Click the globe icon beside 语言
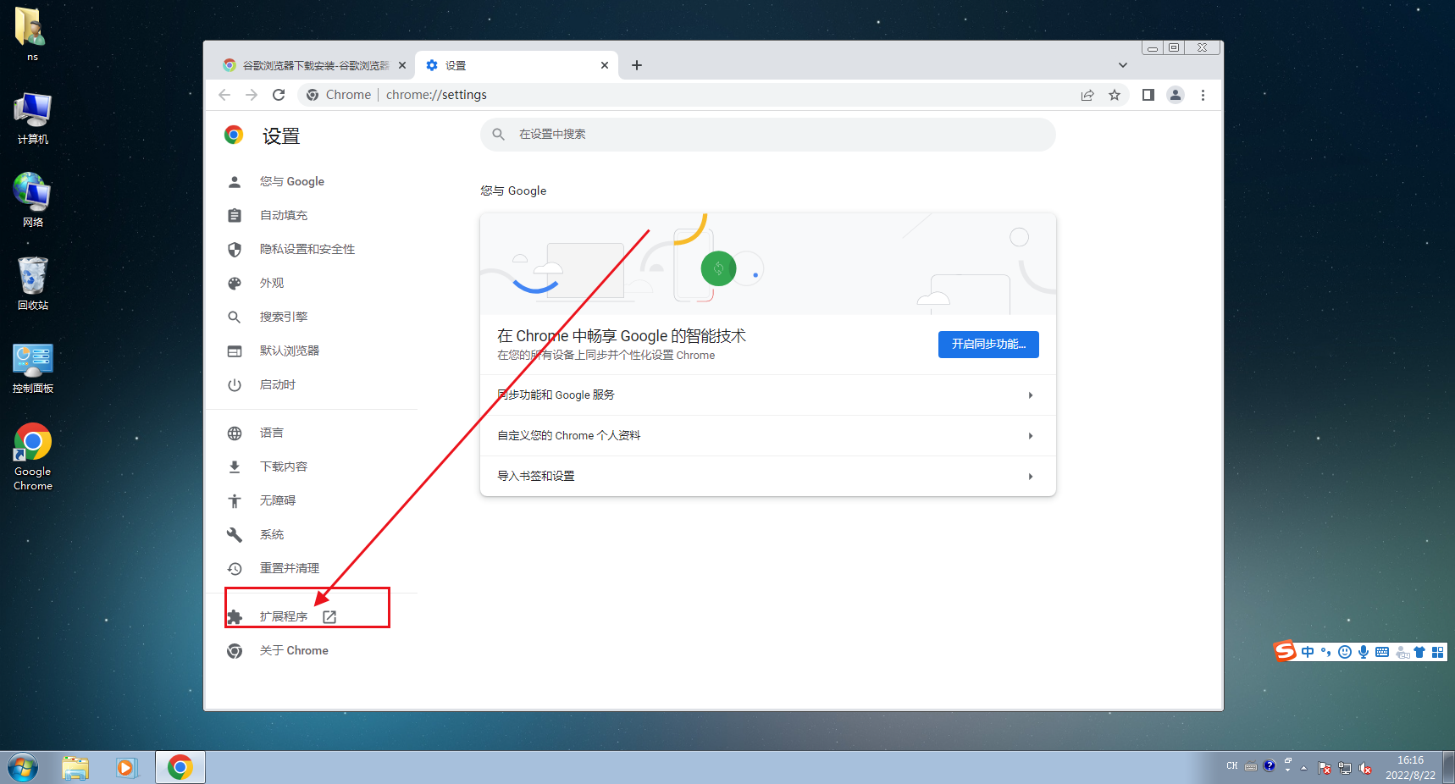Image resolution: width=1455 pixels, height=784 pixels. point(235,433)
